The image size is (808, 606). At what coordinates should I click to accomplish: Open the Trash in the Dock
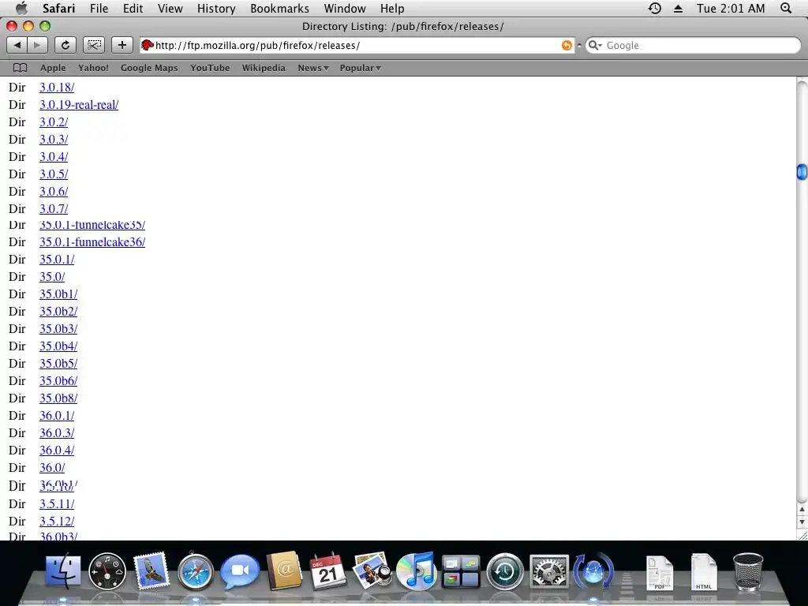point(748,571)
